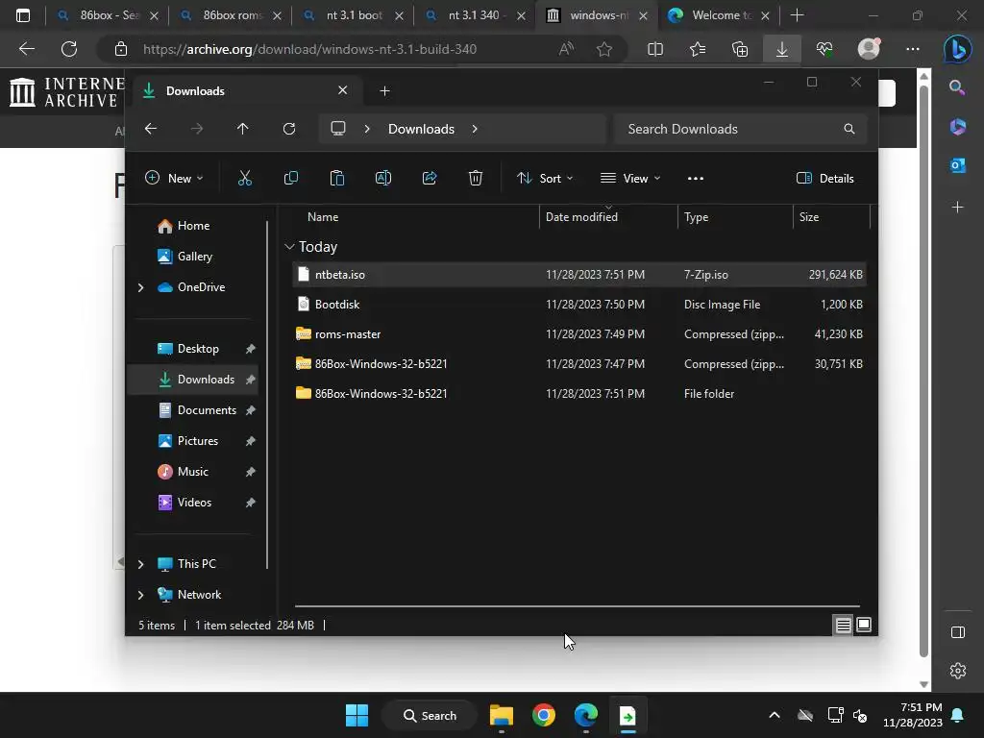Go back in File Explorer
Image resolution: width=984 pixels, height=738 pixels.
pyautogui.click(x=151, y=129)
